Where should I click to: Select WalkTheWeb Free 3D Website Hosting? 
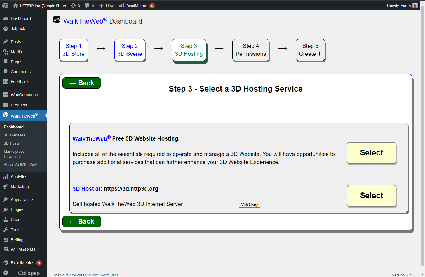pos(372,153)
